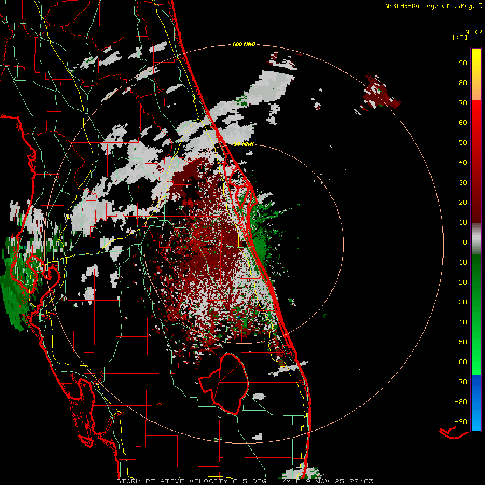485x485 pixels.
Task: Click the positive 90 scale value
Action: [463, 63]
